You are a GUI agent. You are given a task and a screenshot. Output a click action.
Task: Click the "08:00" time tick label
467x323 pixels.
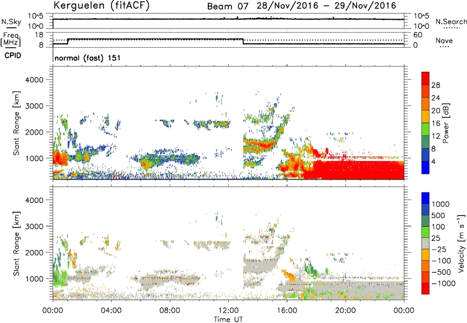170,311
